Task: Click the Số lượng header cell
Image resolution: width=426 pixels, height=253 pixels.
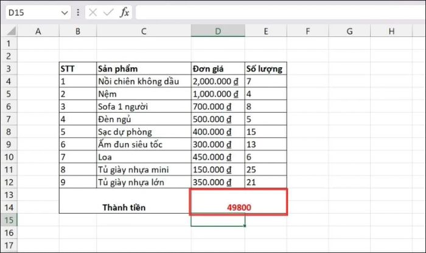Action: point(266,69)
